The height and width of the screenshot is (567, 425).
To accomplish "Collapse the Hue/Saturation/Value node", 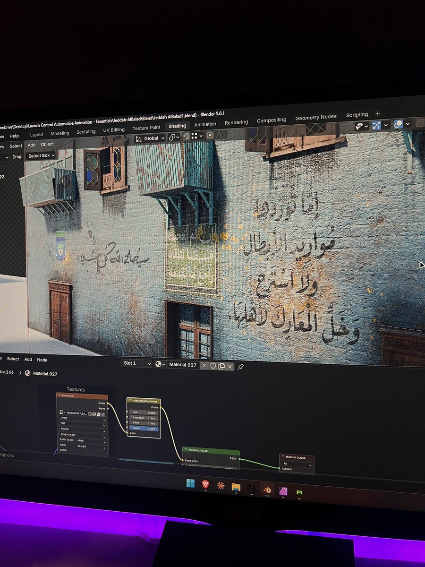I will pyautogui.click(x=130, y=400).
